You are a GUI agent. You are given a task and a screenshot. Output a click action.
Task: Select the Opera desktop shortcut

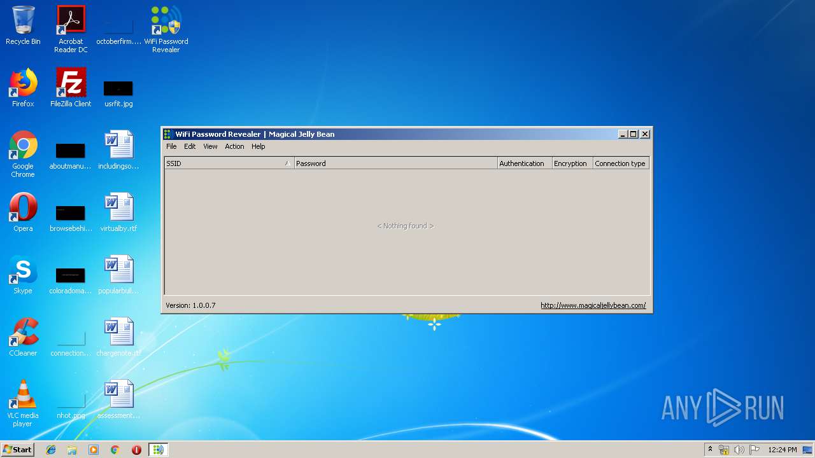pyautogui.click(x=23, y=212)
